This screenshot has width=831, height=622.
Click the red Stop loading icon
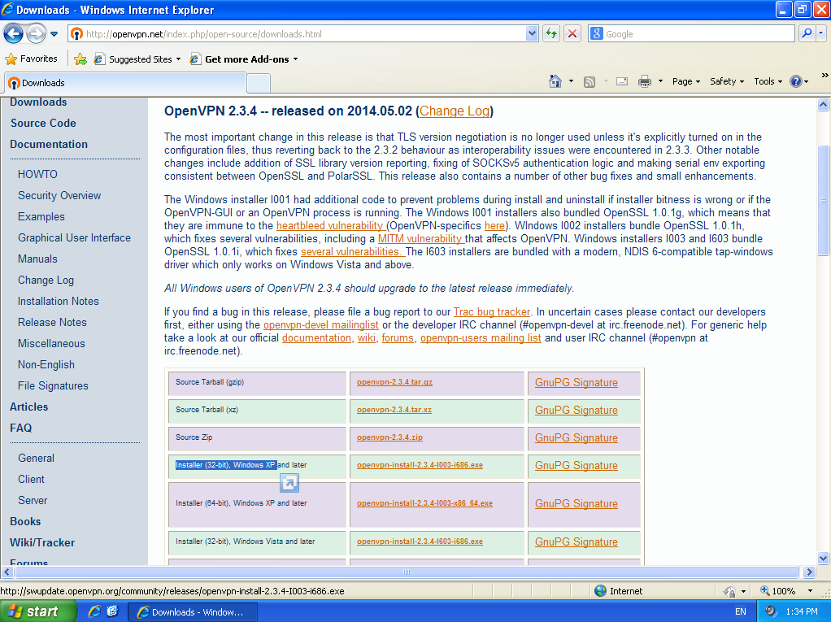click(572, 34)
